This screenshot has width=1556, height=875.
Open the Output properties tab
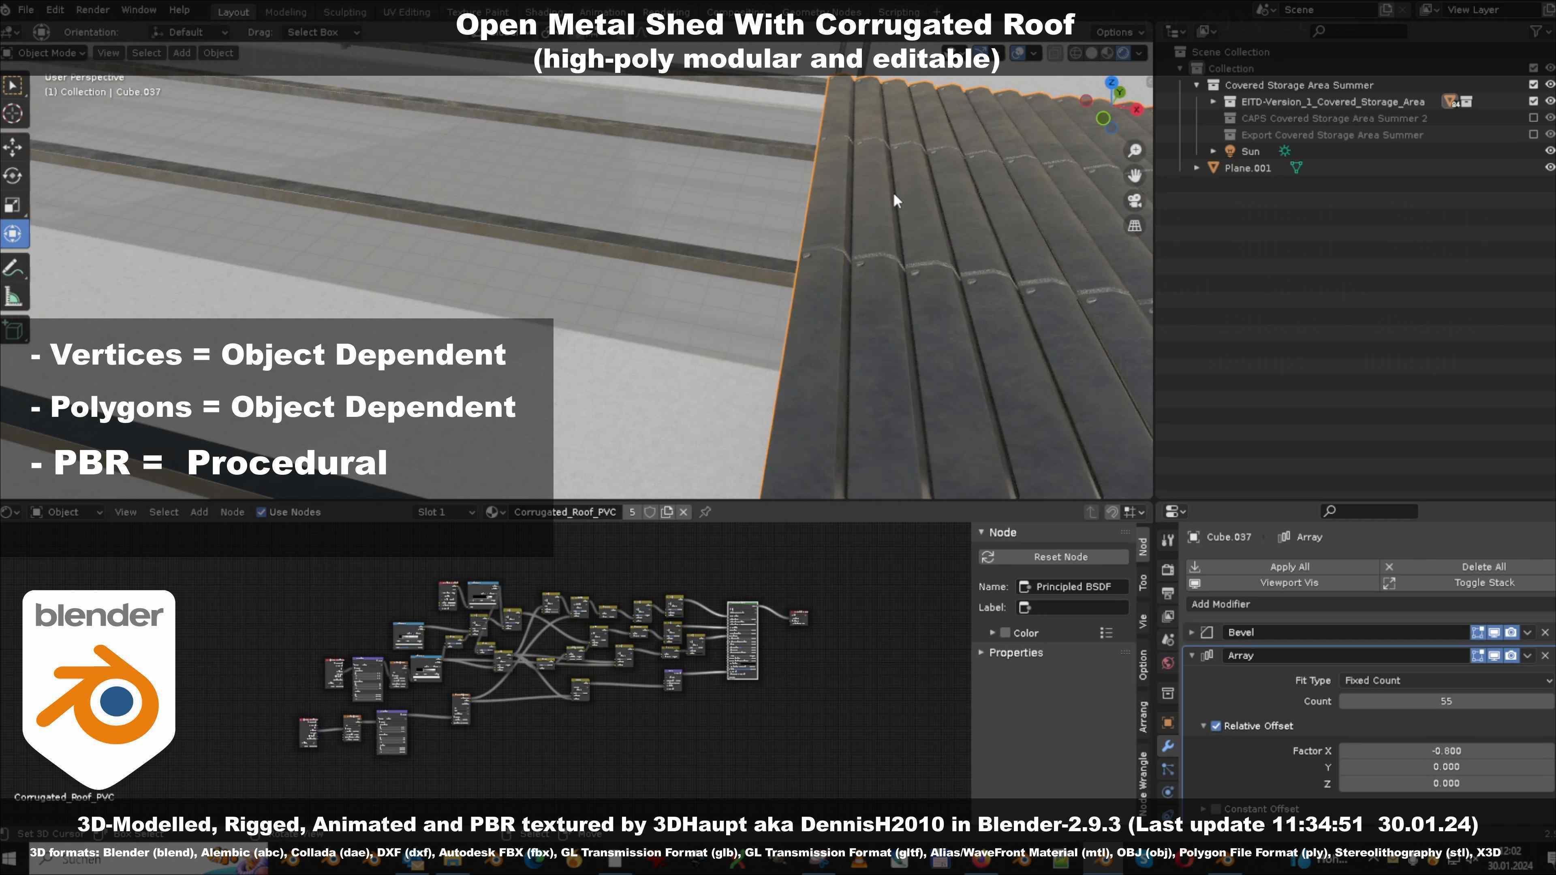(1167, 593)
